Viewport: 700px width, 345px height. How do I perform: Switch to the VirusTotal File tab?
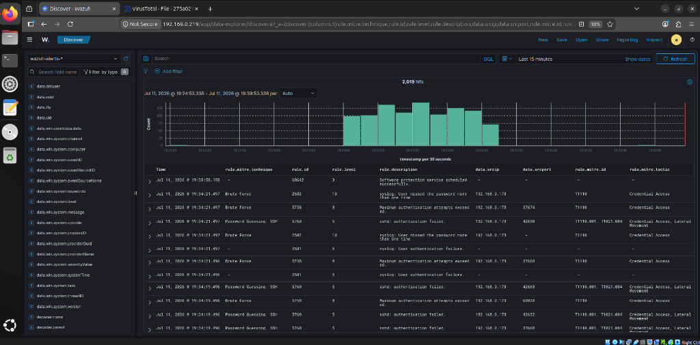click(163, 9)
